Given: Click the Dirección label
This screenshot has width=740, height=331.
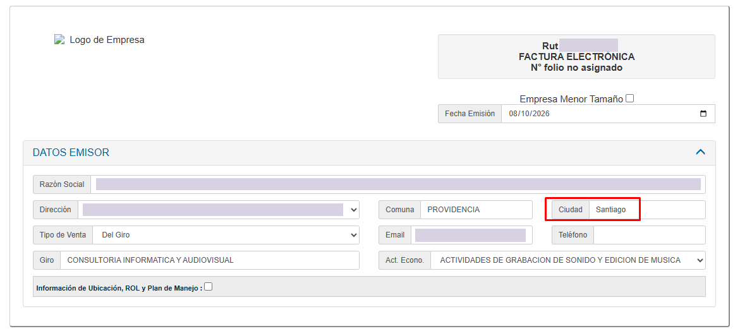Looking at the screenshot, I should [56, 210].
